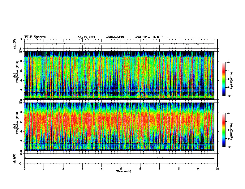Click the ch.1 frequency tick label "4"
Image resolution: width=245 pixels, height=189 pixels.
21,81
